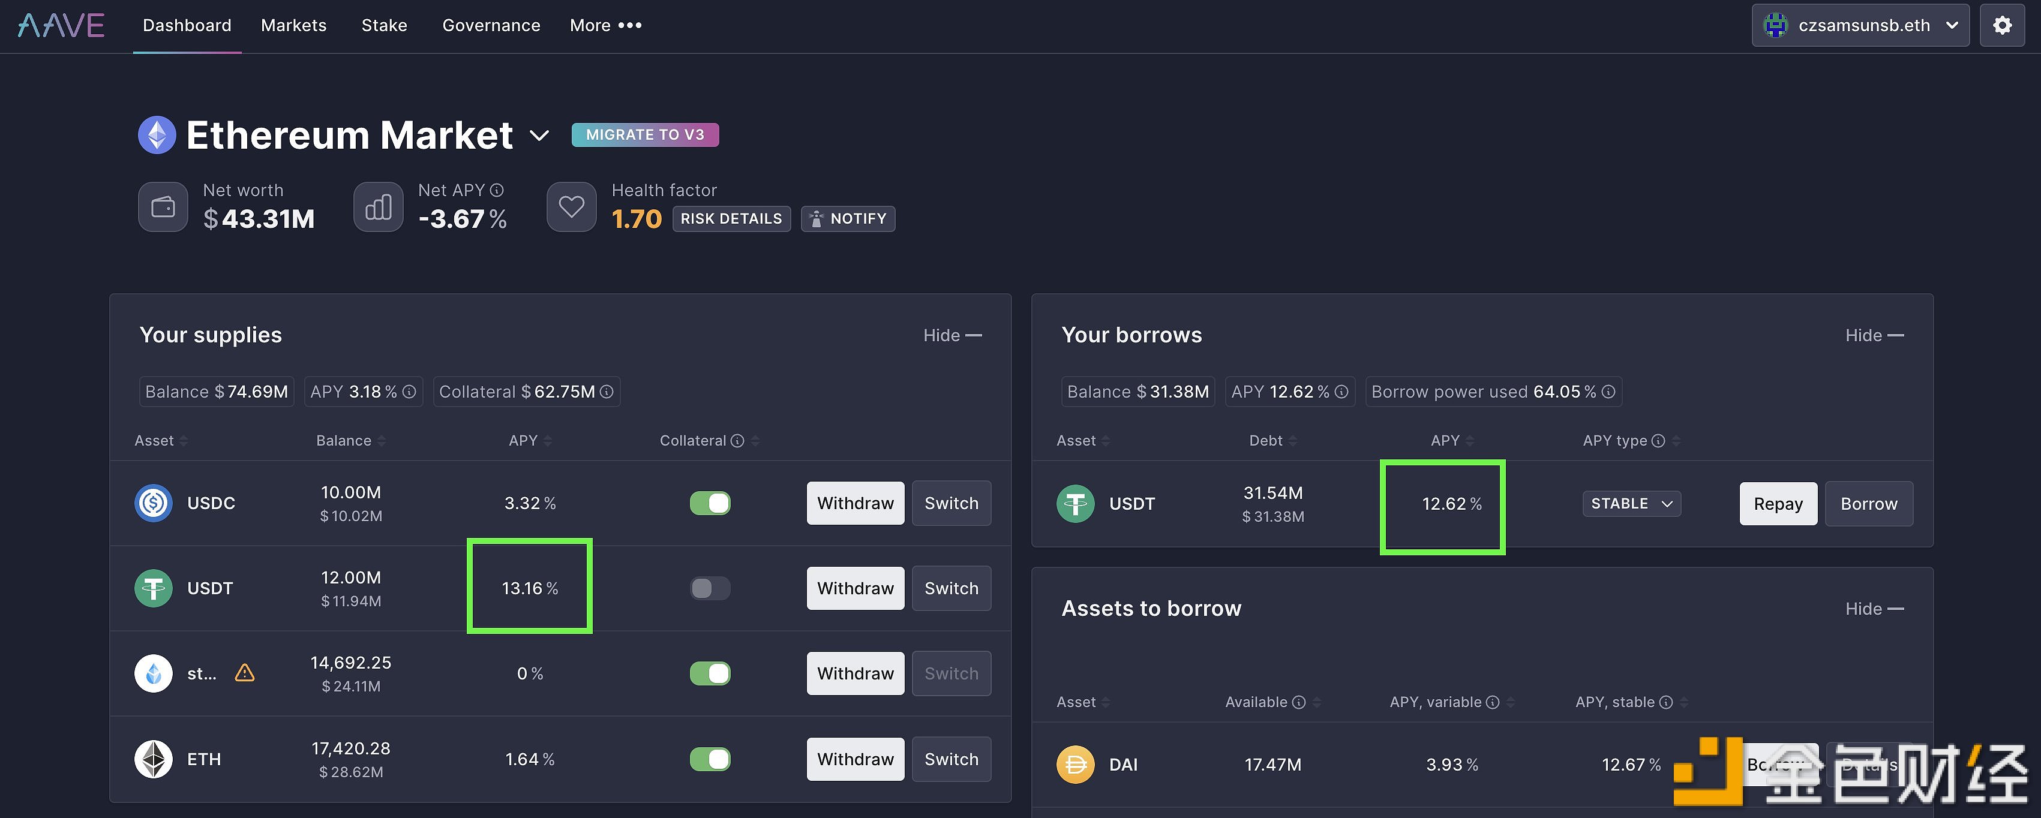Open the Governance tab
This screenshot has height=818, width=2041.
coord(491,25)
